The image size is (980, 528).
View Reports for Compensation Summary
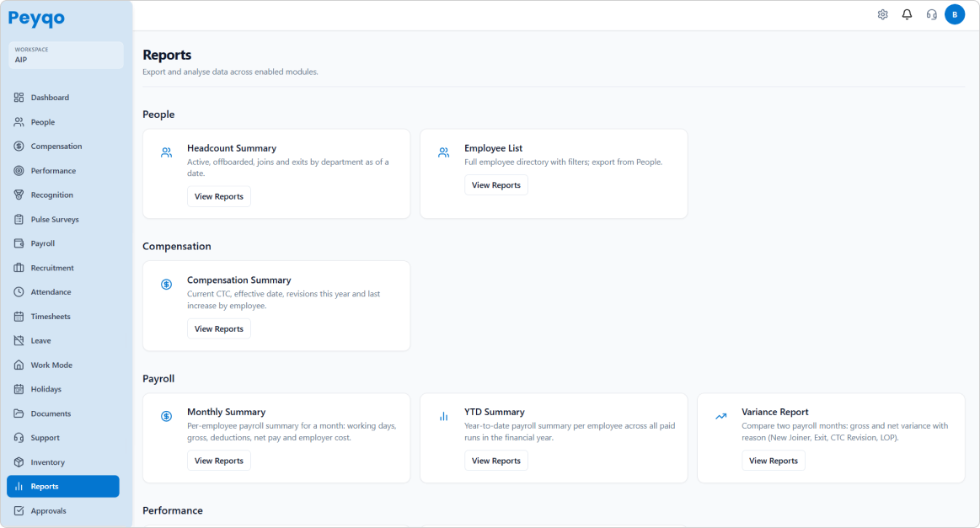(x=219, y=328)
